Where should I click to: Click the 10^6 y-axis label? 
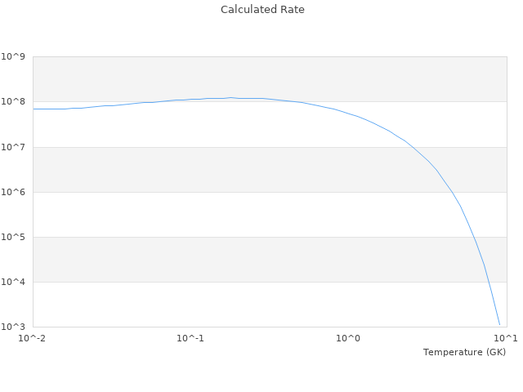click(13, 192)
